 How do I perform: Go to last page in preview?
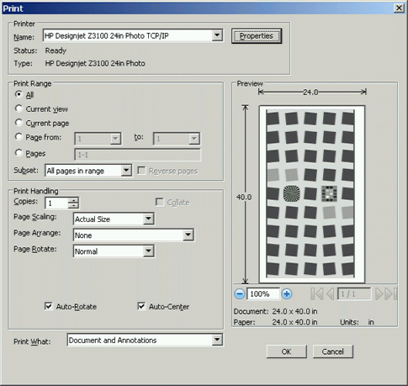point(391,294)
